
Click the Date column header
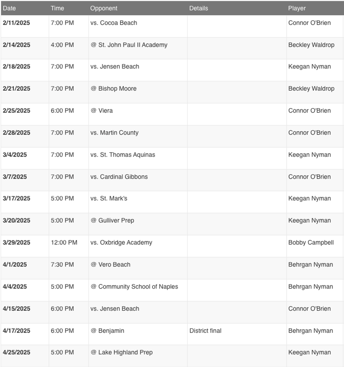coord(10,8)
